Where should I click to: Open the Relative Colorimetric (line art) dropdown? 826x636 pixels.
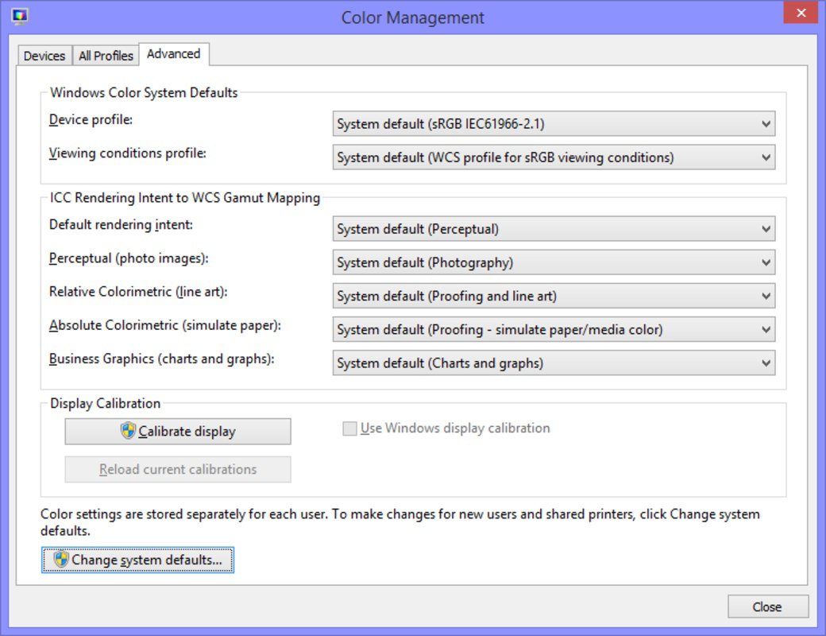[552, 295]
